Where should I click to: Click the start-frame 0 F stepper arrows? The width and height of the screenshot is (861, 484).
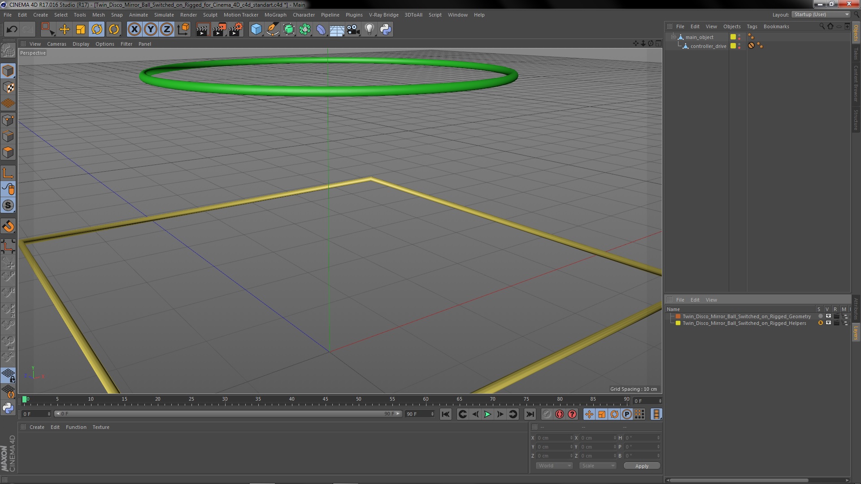pos(49,414)
